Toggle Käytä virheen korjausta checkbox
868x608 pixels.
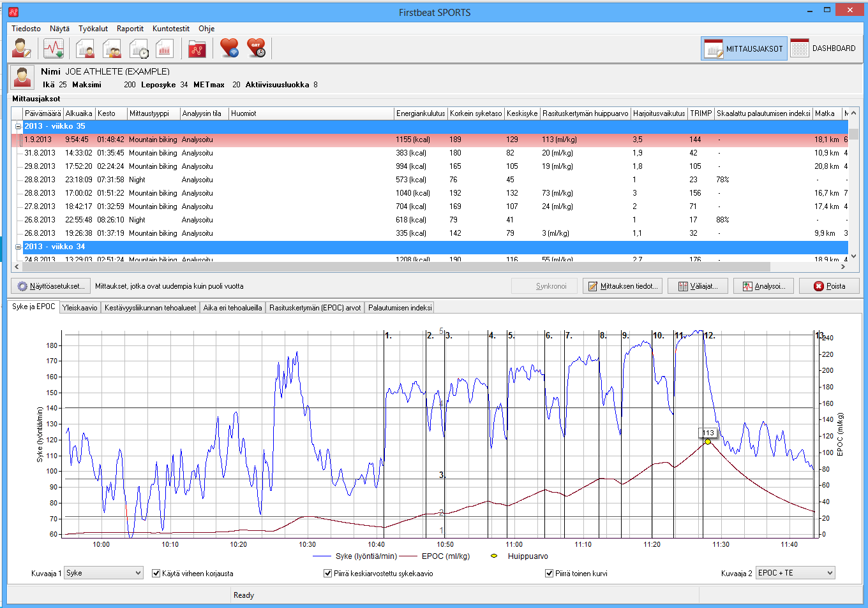156,573
